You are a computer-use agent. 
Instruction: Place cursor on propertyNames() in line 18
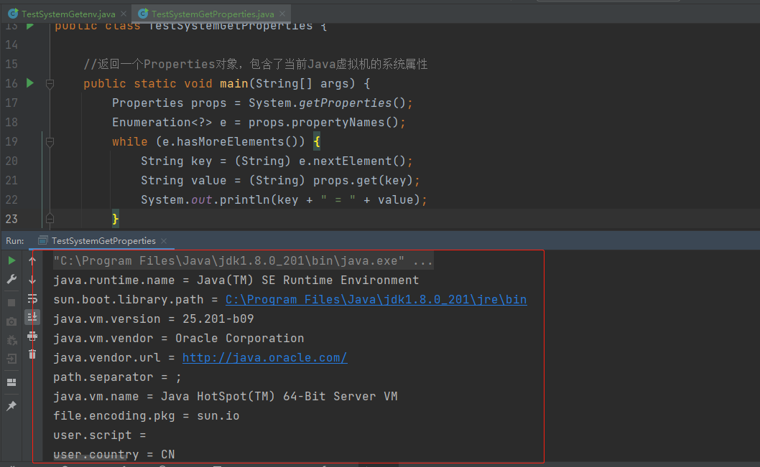(x=345, y=122)
